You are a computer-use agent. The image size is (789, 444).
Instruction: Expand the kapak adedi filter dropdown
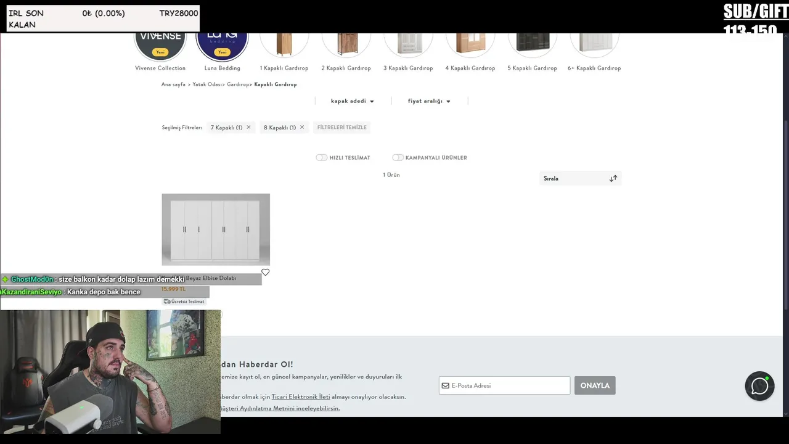(x=353, y=101)
